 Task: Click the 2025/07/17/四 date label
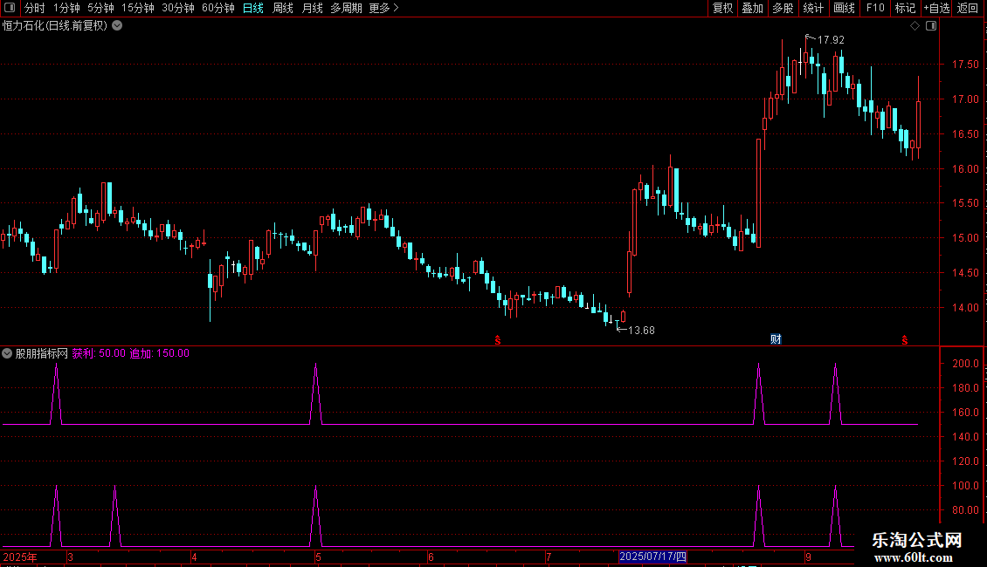click(x=652, y=557)
